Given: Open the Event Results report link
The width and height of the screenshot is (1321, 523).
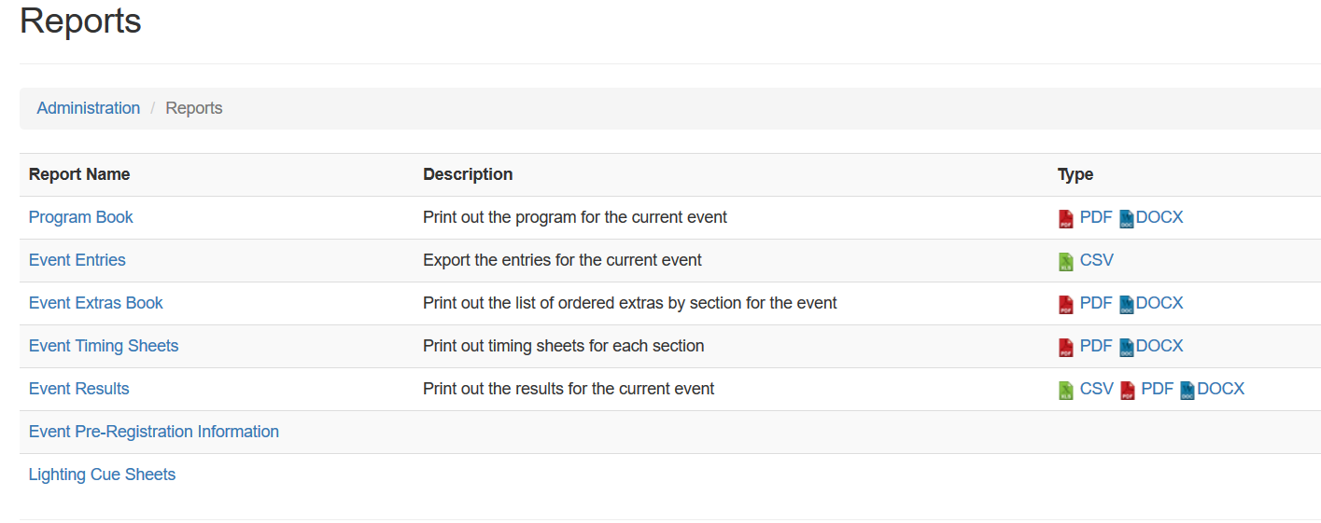Looking at the screenshot, I should pyautogui.click(x=79, y=389).
